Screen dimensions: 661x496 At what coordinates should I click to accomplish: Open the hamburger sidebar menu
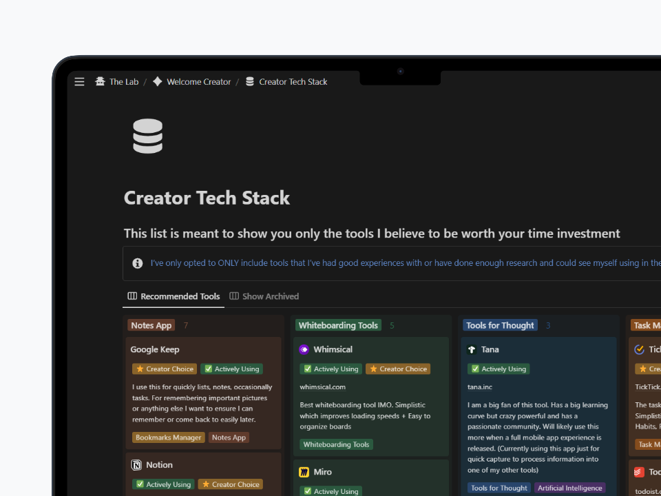(x=79, y=82)
